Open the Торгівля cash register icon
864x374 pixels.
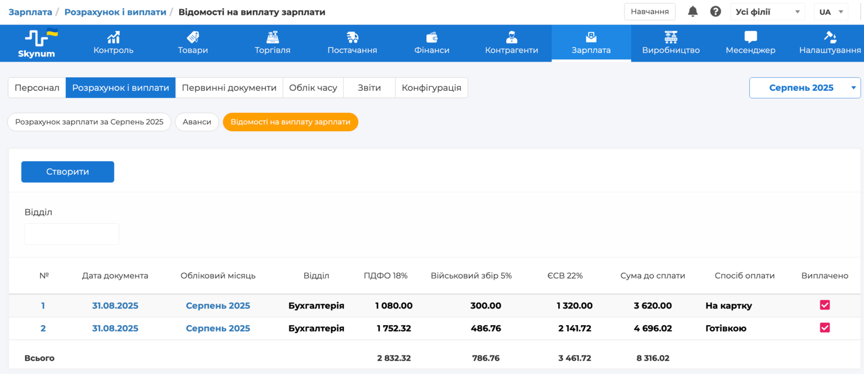click(272, 37)
